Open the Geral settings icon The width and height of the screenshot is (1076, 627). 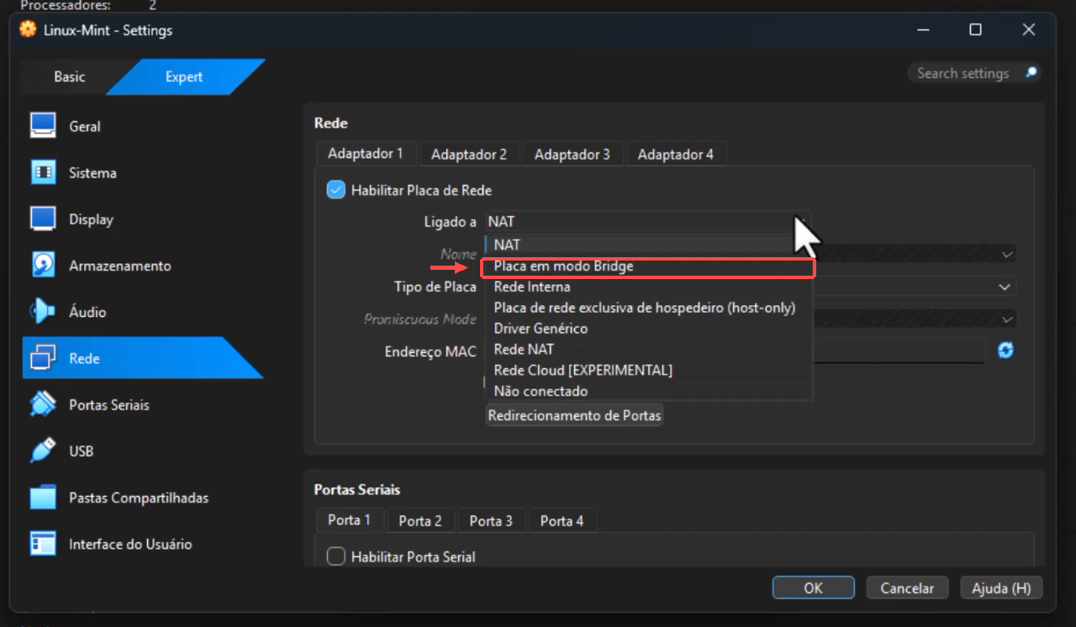click(x=43, y=126)
